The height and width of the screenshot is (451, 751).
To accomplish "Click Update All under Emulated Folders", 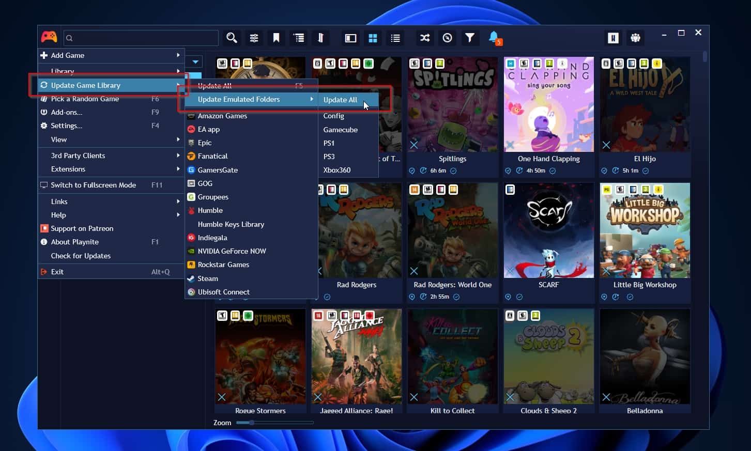I will click(348, 100).
